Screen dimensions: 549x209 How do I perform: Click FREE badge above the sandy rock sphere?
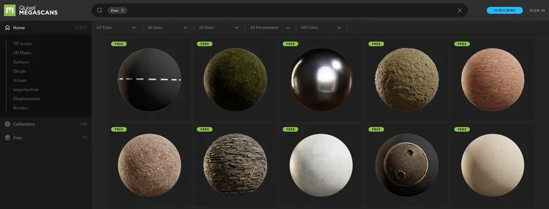click(376, 44)
